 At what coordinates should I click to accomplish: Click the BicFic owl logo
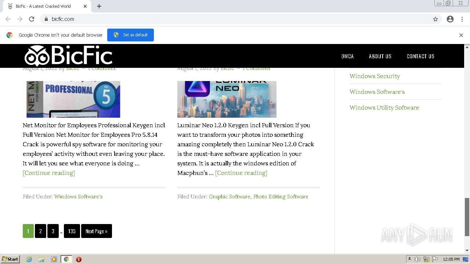click(68, 56)
